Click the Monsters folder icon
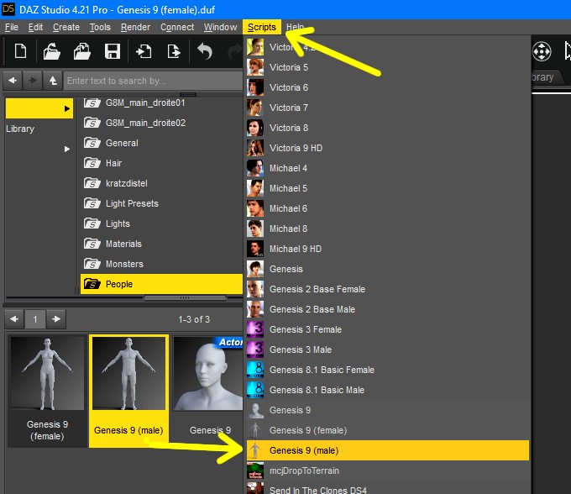Screen dimensions: 571x494 click(x=92, y=264)
